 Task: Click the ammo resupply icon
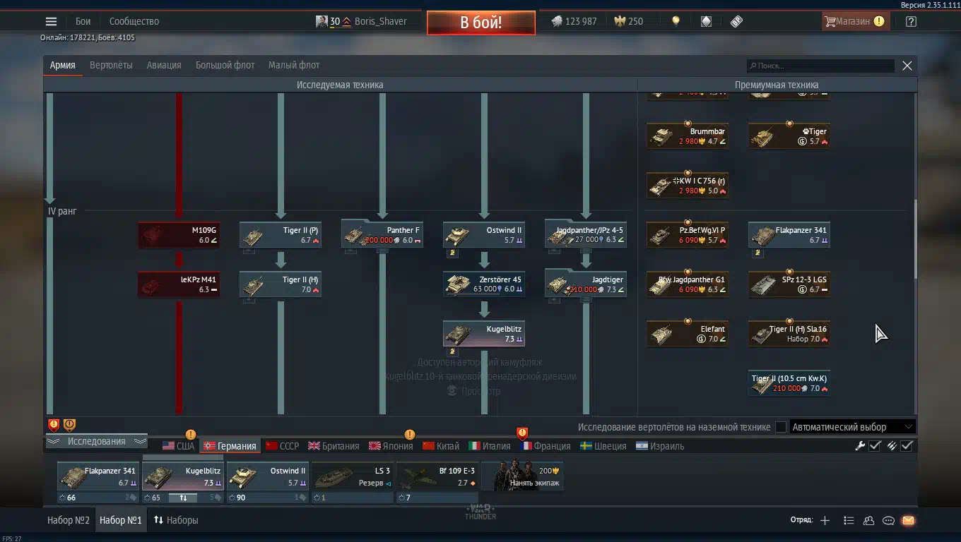pyautogui.click(x=892, y=445)
